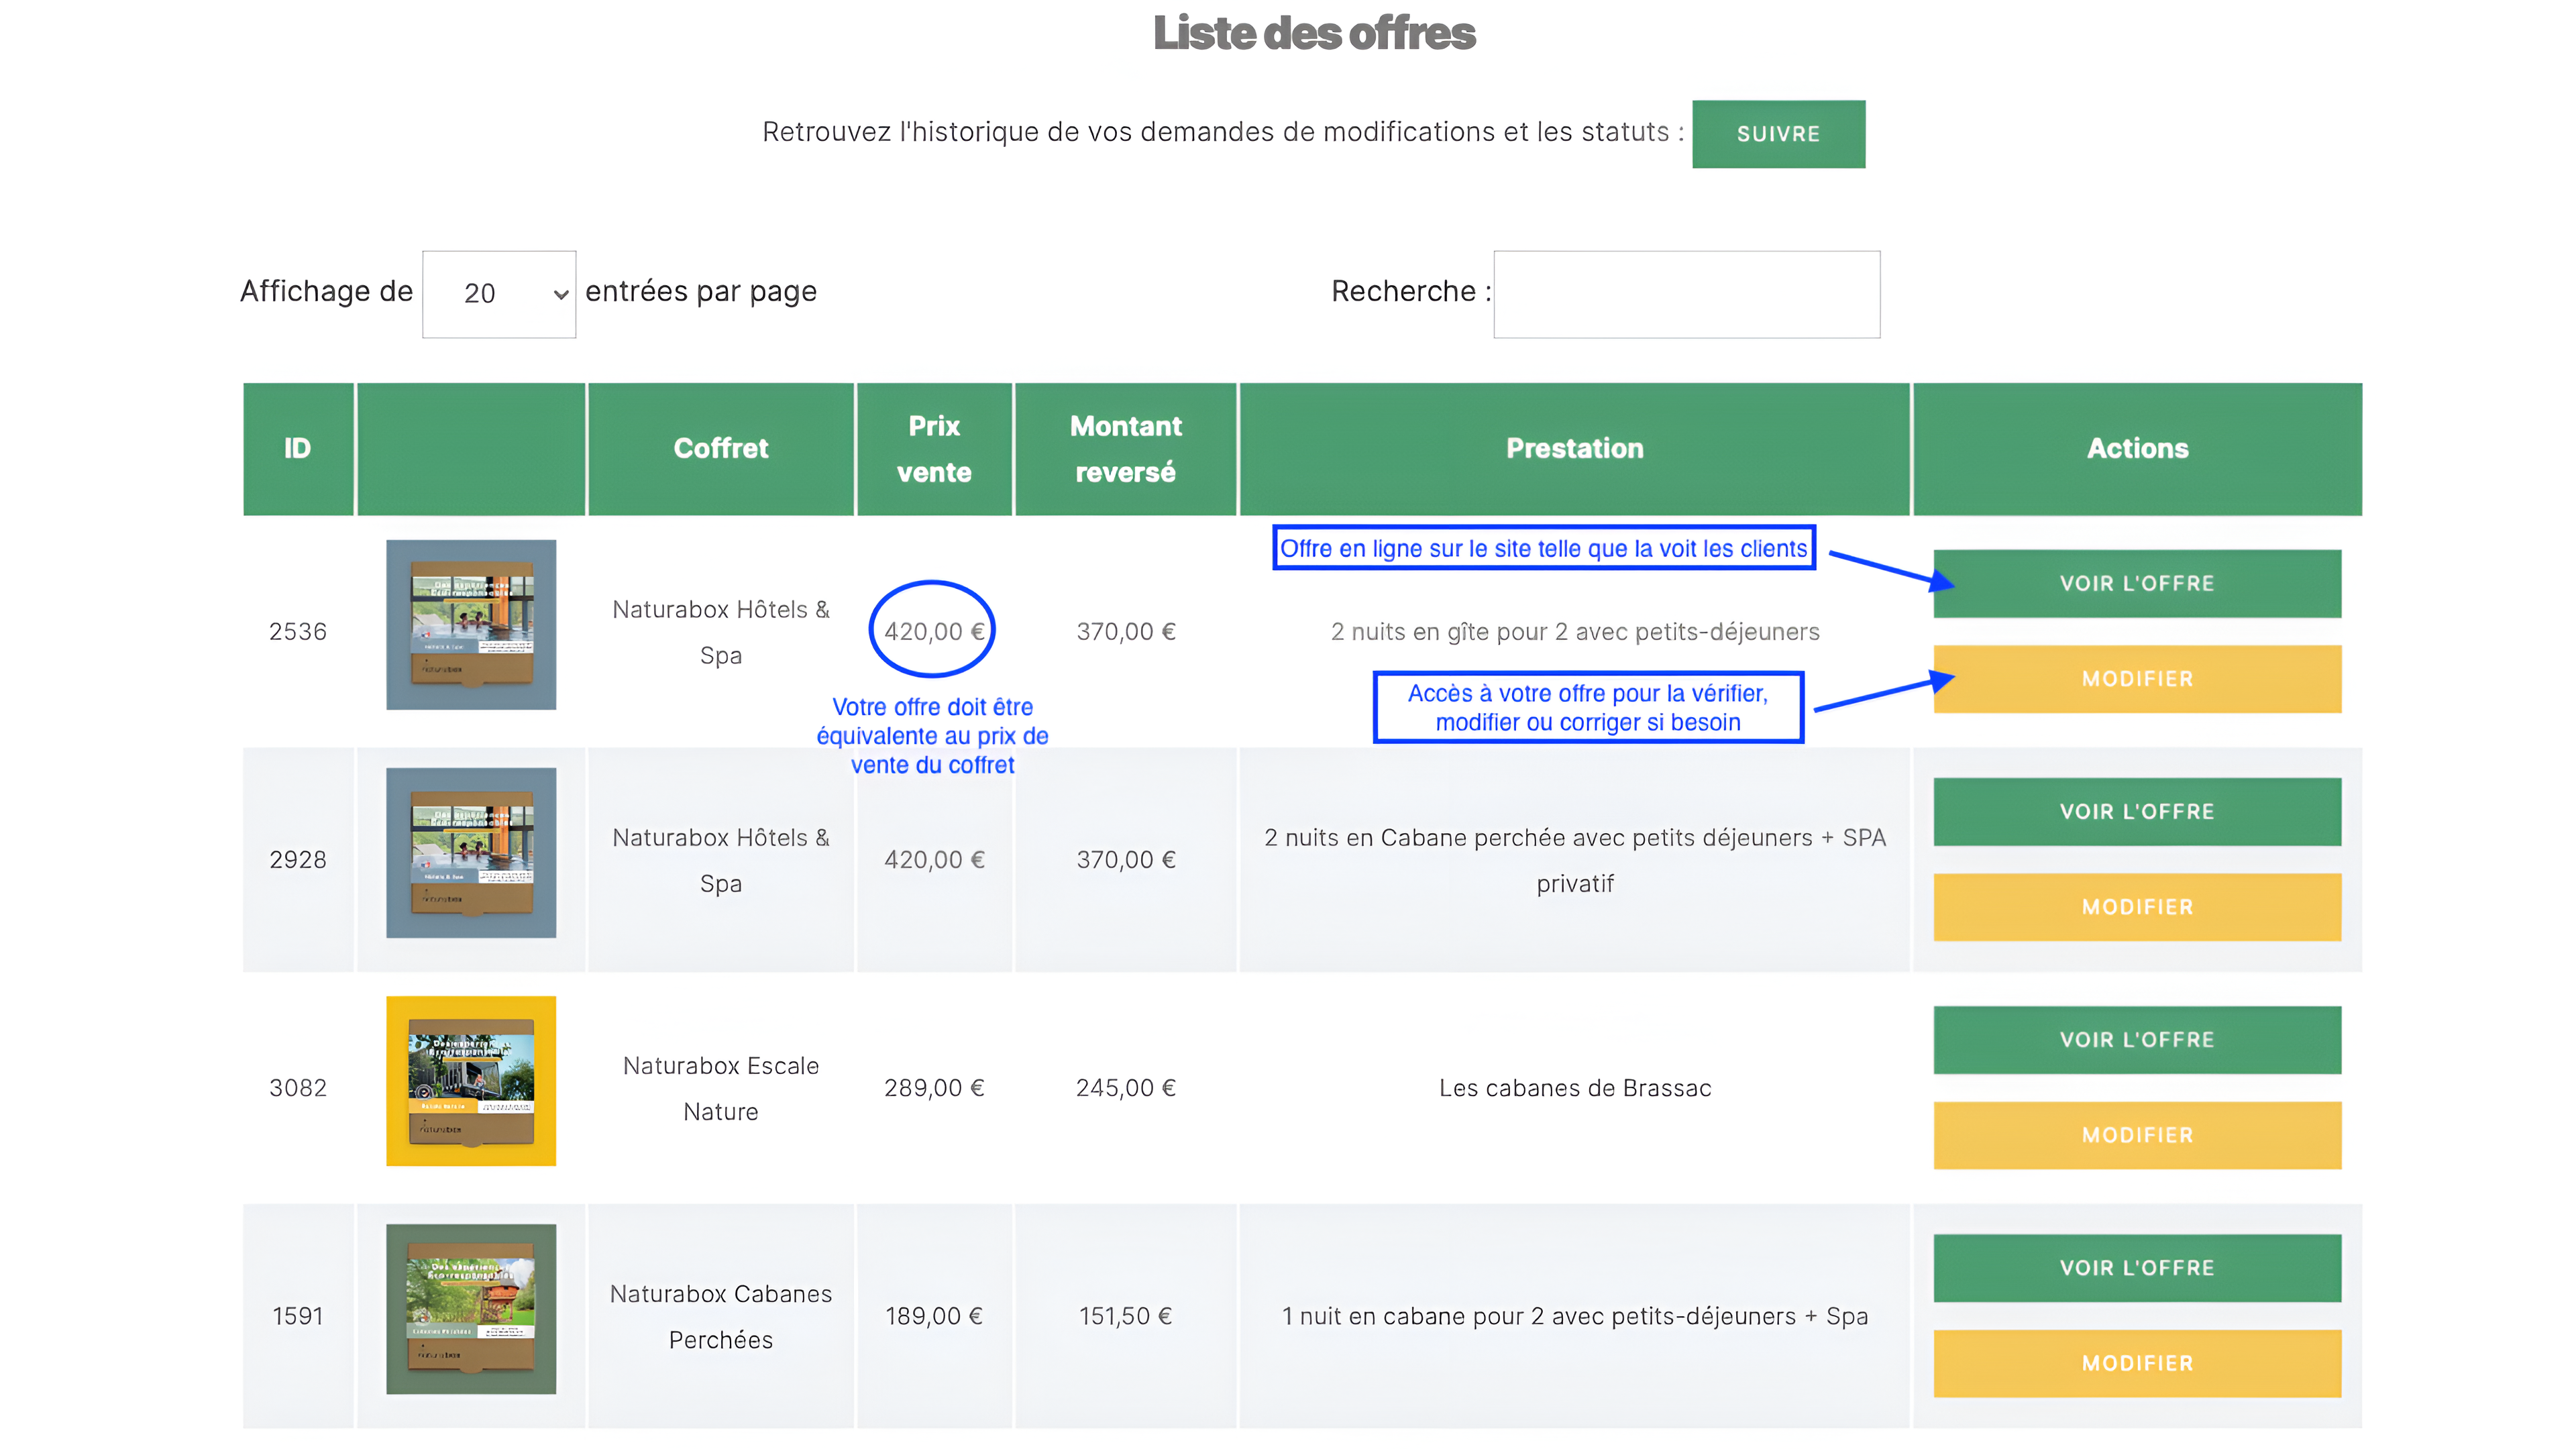The width and height of the screenshot is (2576, 1449).
Task: Select ID cell 1591
Action: pyautogui.click(x=298, y=1316)
